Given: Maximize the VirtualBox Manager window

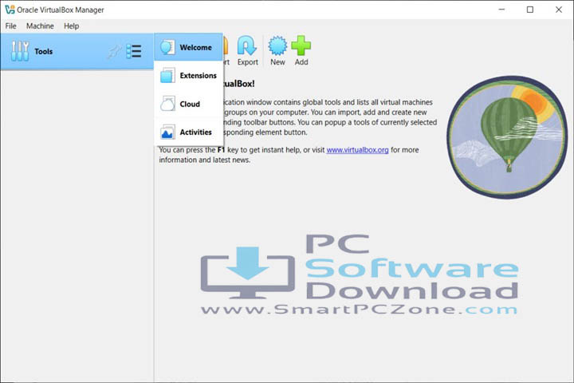Looking at the screenshot, I should 529,10.
